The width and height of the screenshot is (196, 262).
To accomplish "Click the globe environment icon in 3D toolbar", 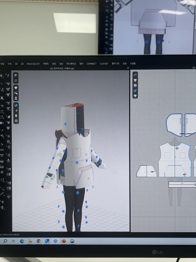I will point(16,121).
